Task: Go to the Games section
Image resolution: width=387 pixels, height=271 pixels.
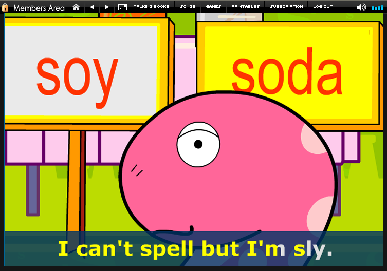Action: [213, 7]
